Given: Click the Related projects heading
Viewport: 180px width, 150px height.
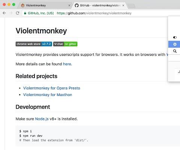Looking at the screenshot, I should point(36,76).
